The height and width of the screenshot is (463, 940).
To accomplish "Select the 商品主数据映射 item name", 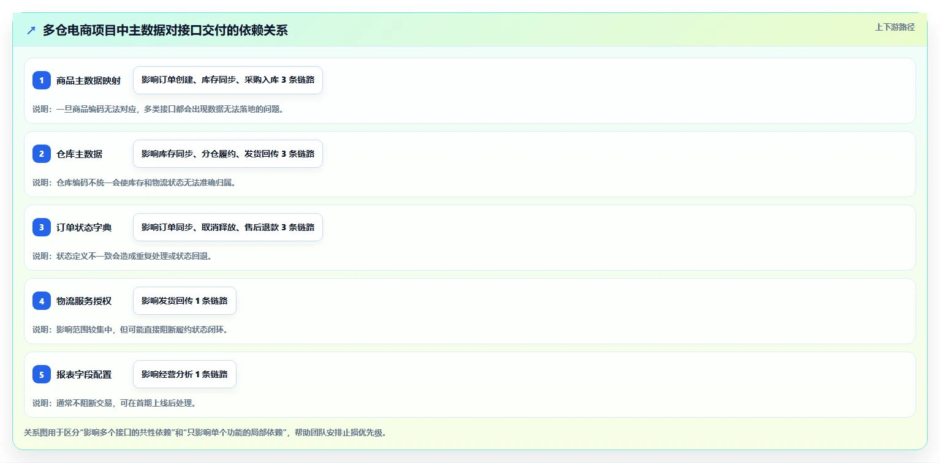I will (x=88, y=80).
